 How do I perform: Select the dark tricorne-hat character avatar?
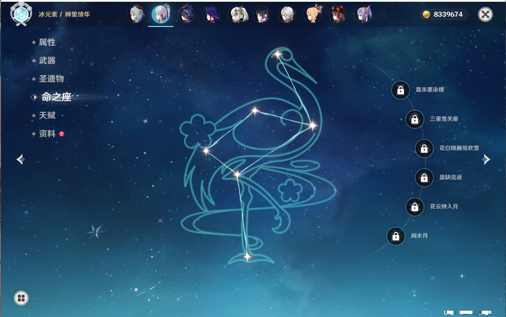(186, 14)
